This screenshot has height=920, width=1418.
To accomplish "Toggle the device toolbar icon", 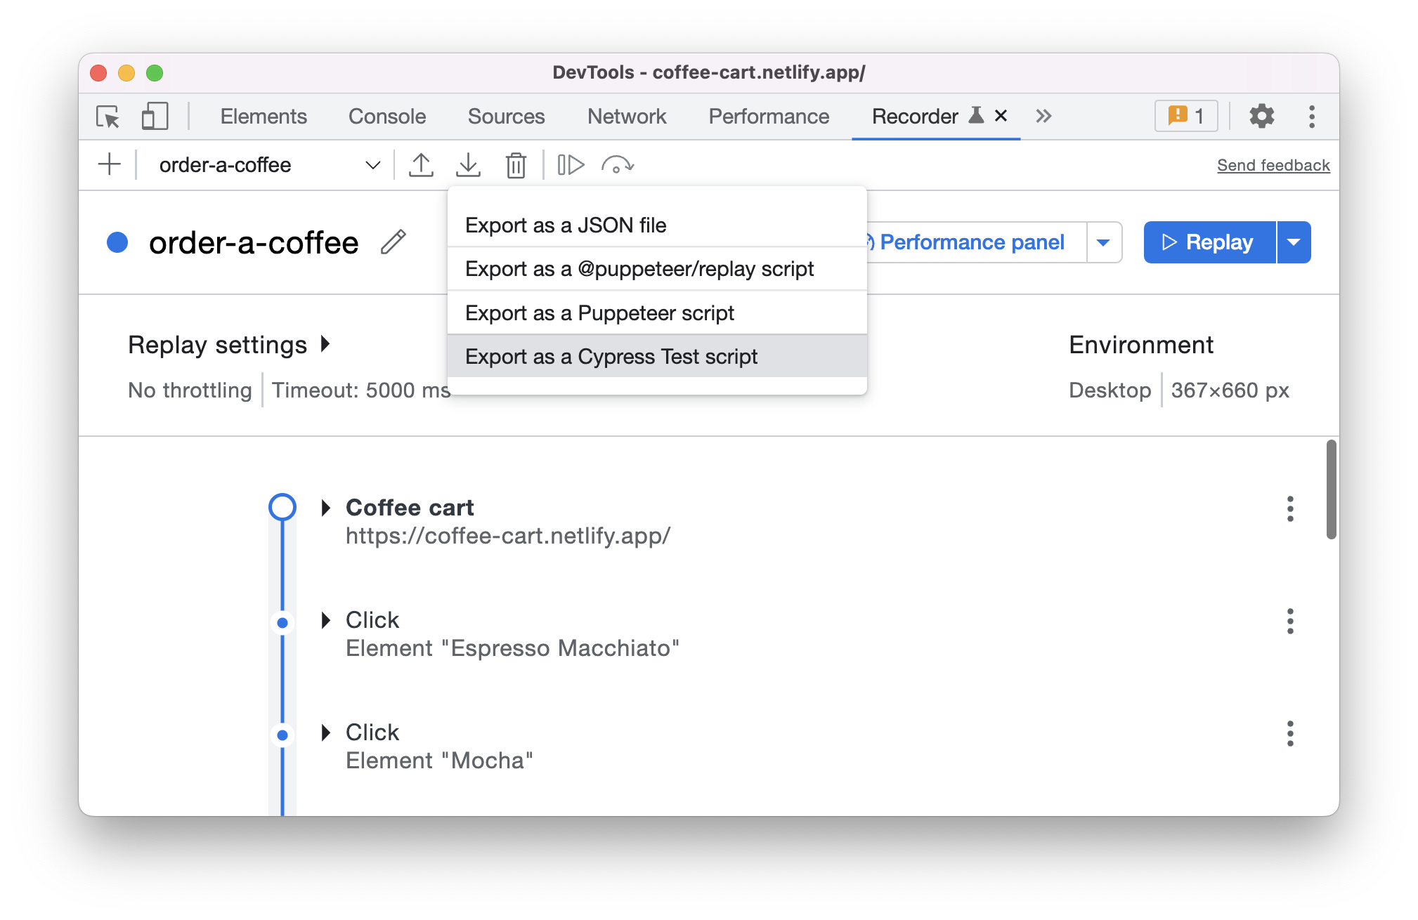I will [155, 117].
